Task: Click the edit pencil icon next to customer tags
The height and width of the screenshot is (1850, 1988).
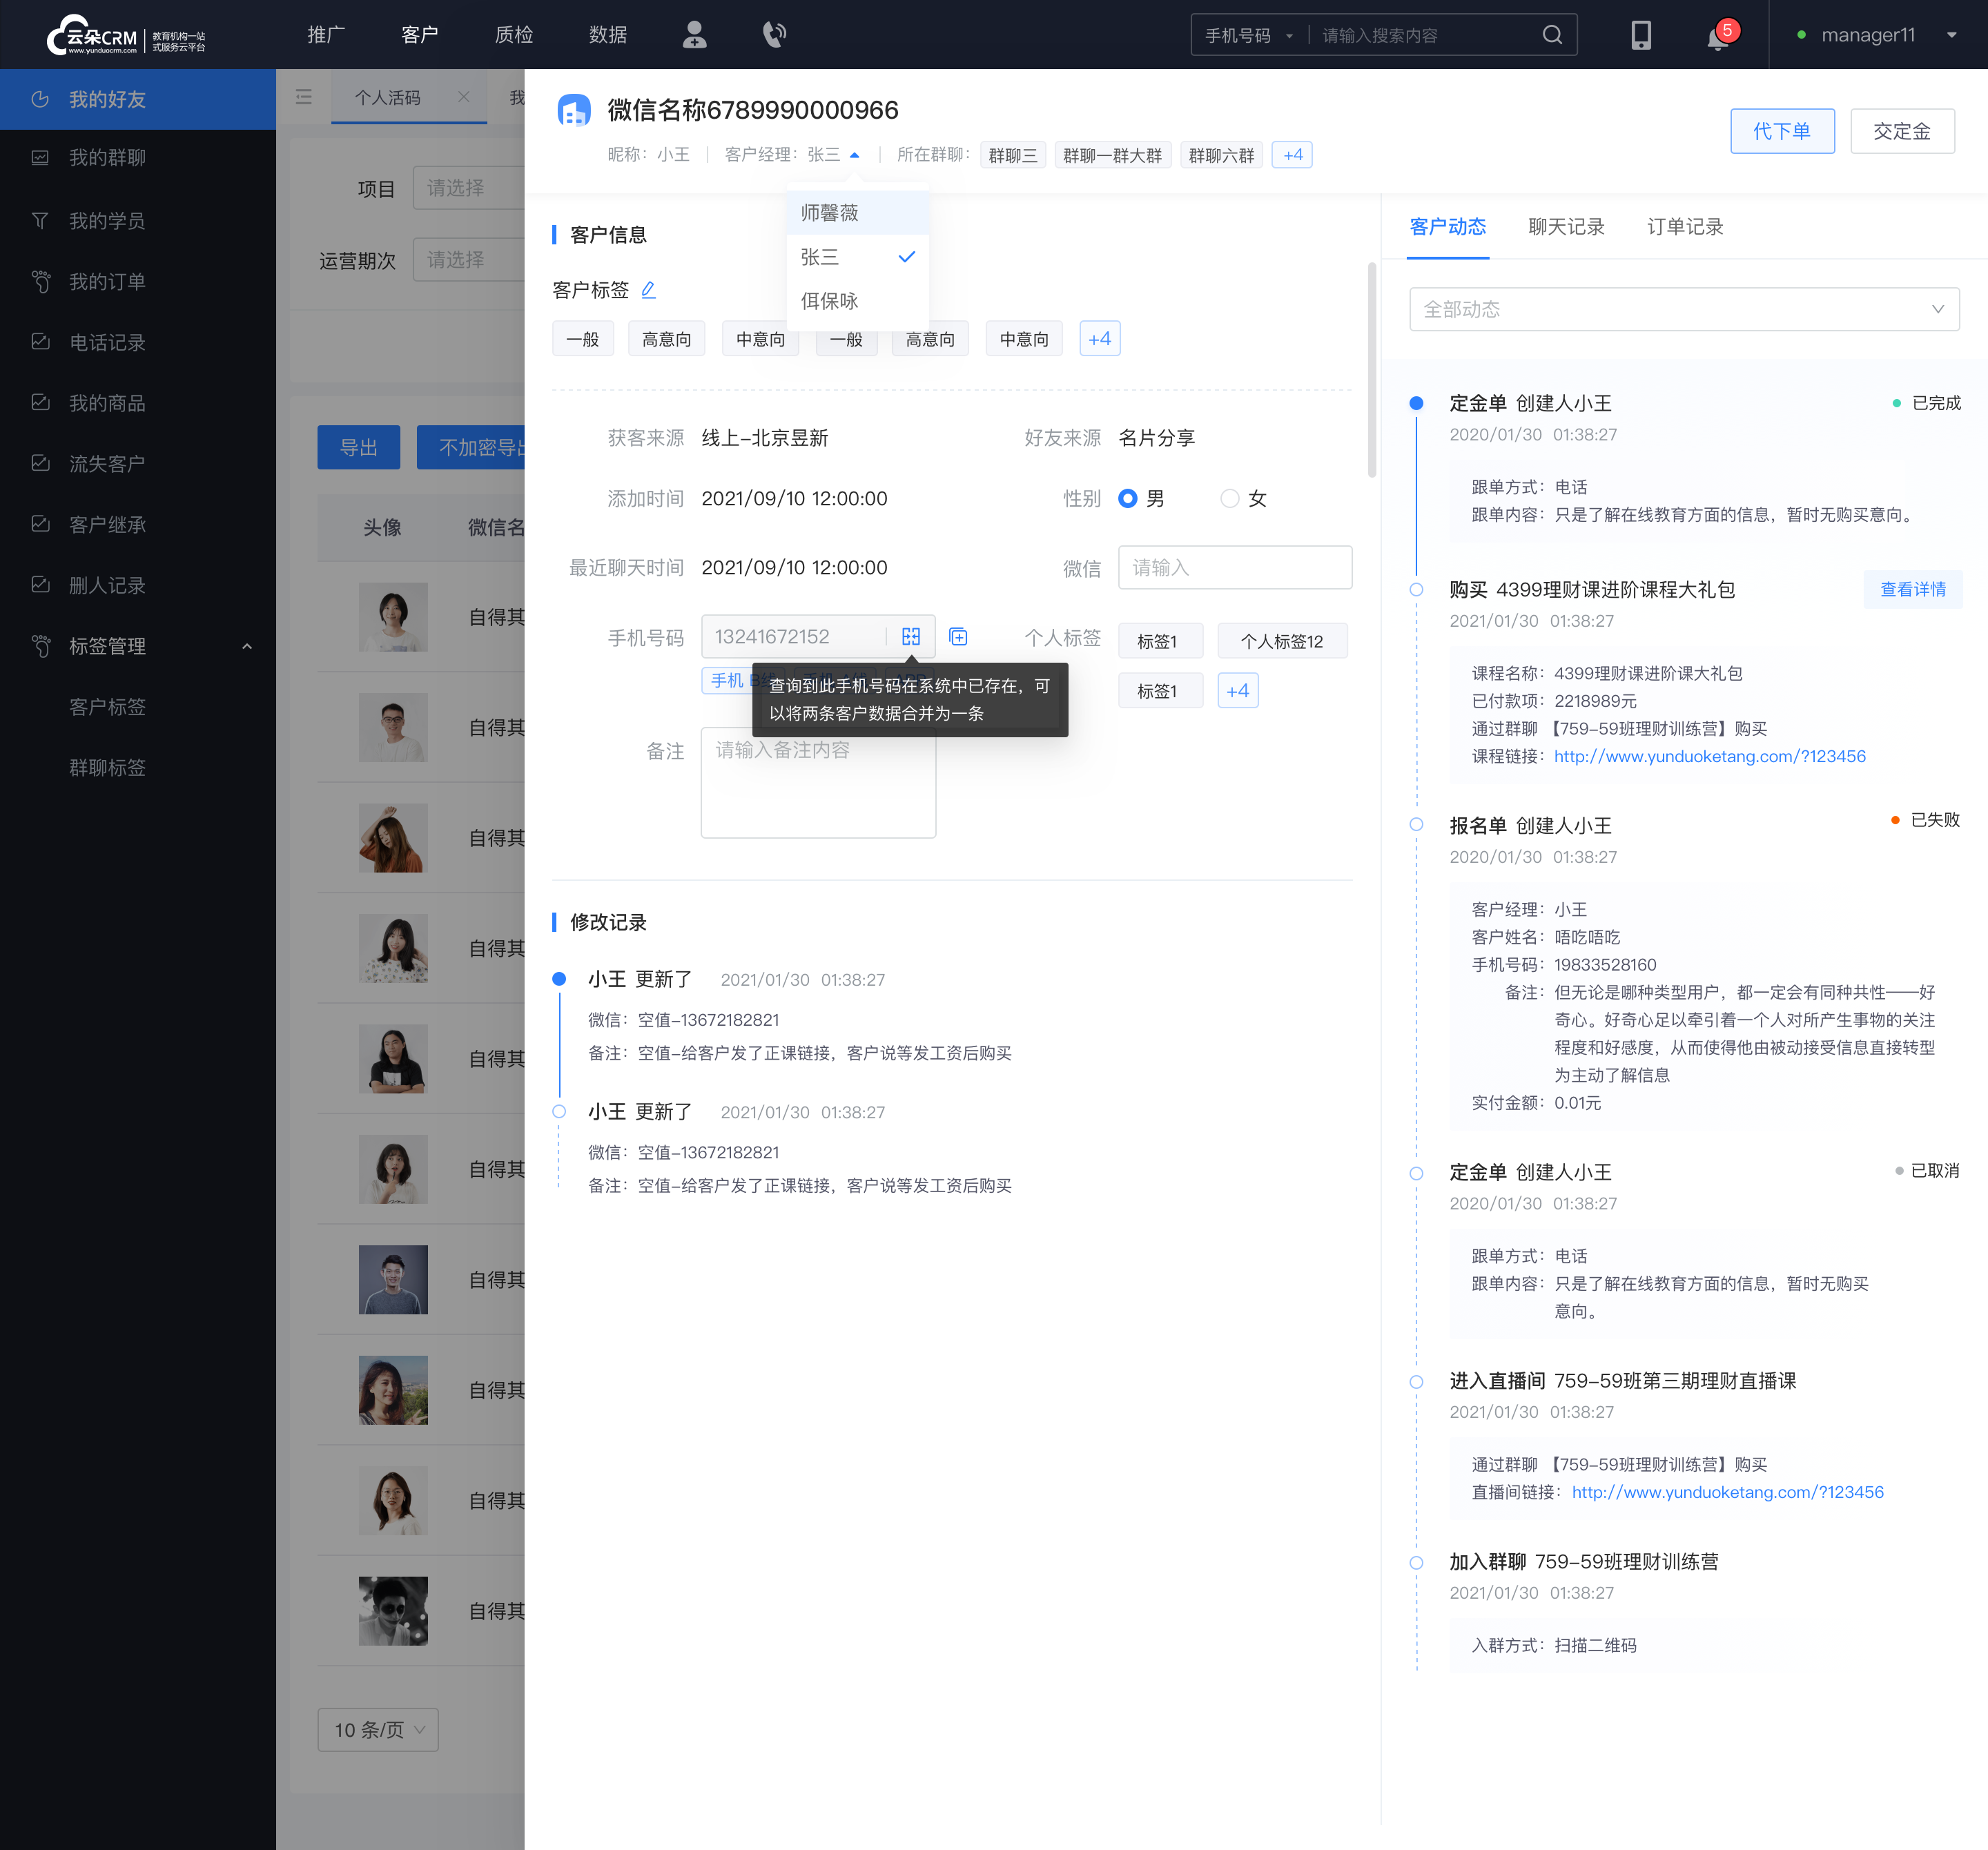Action: click(x=652, y=291)
